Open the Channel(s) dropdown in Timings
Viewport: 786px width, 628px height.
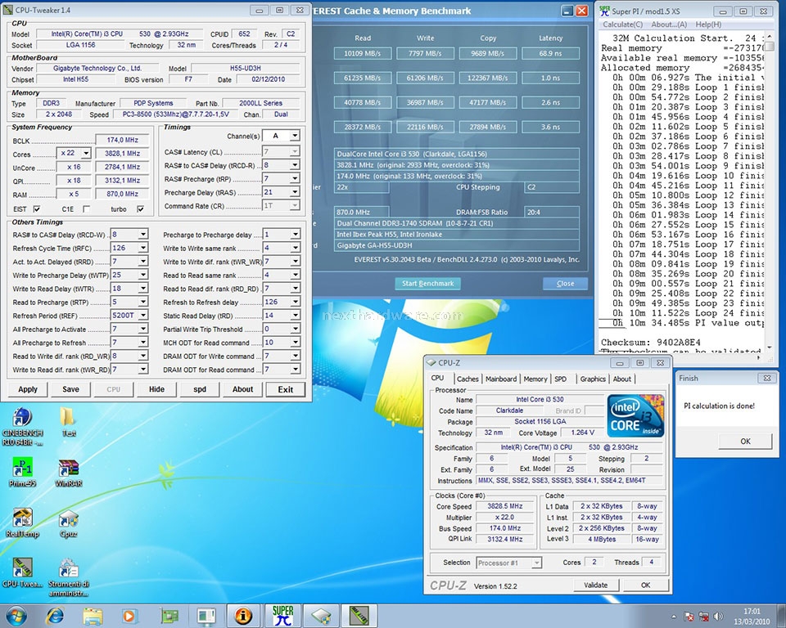pos(295,136)
